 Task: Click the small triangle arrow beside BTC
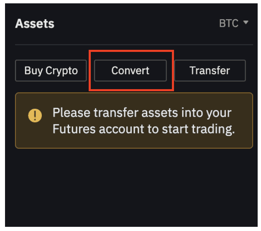tap(246, 23)
